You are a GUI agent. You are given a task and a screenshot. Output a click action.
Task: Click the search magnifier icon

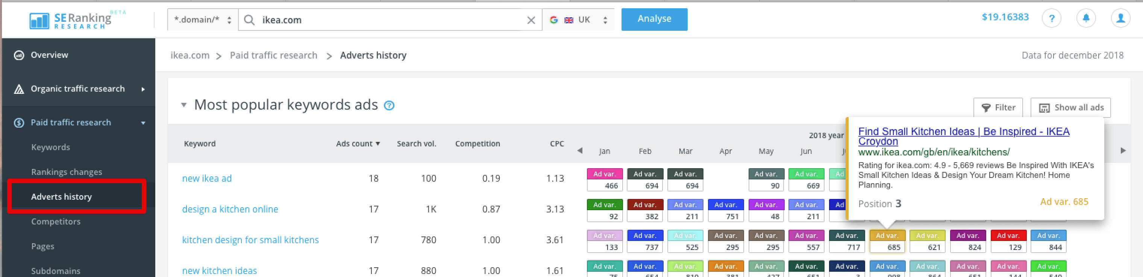pos(249,20)
